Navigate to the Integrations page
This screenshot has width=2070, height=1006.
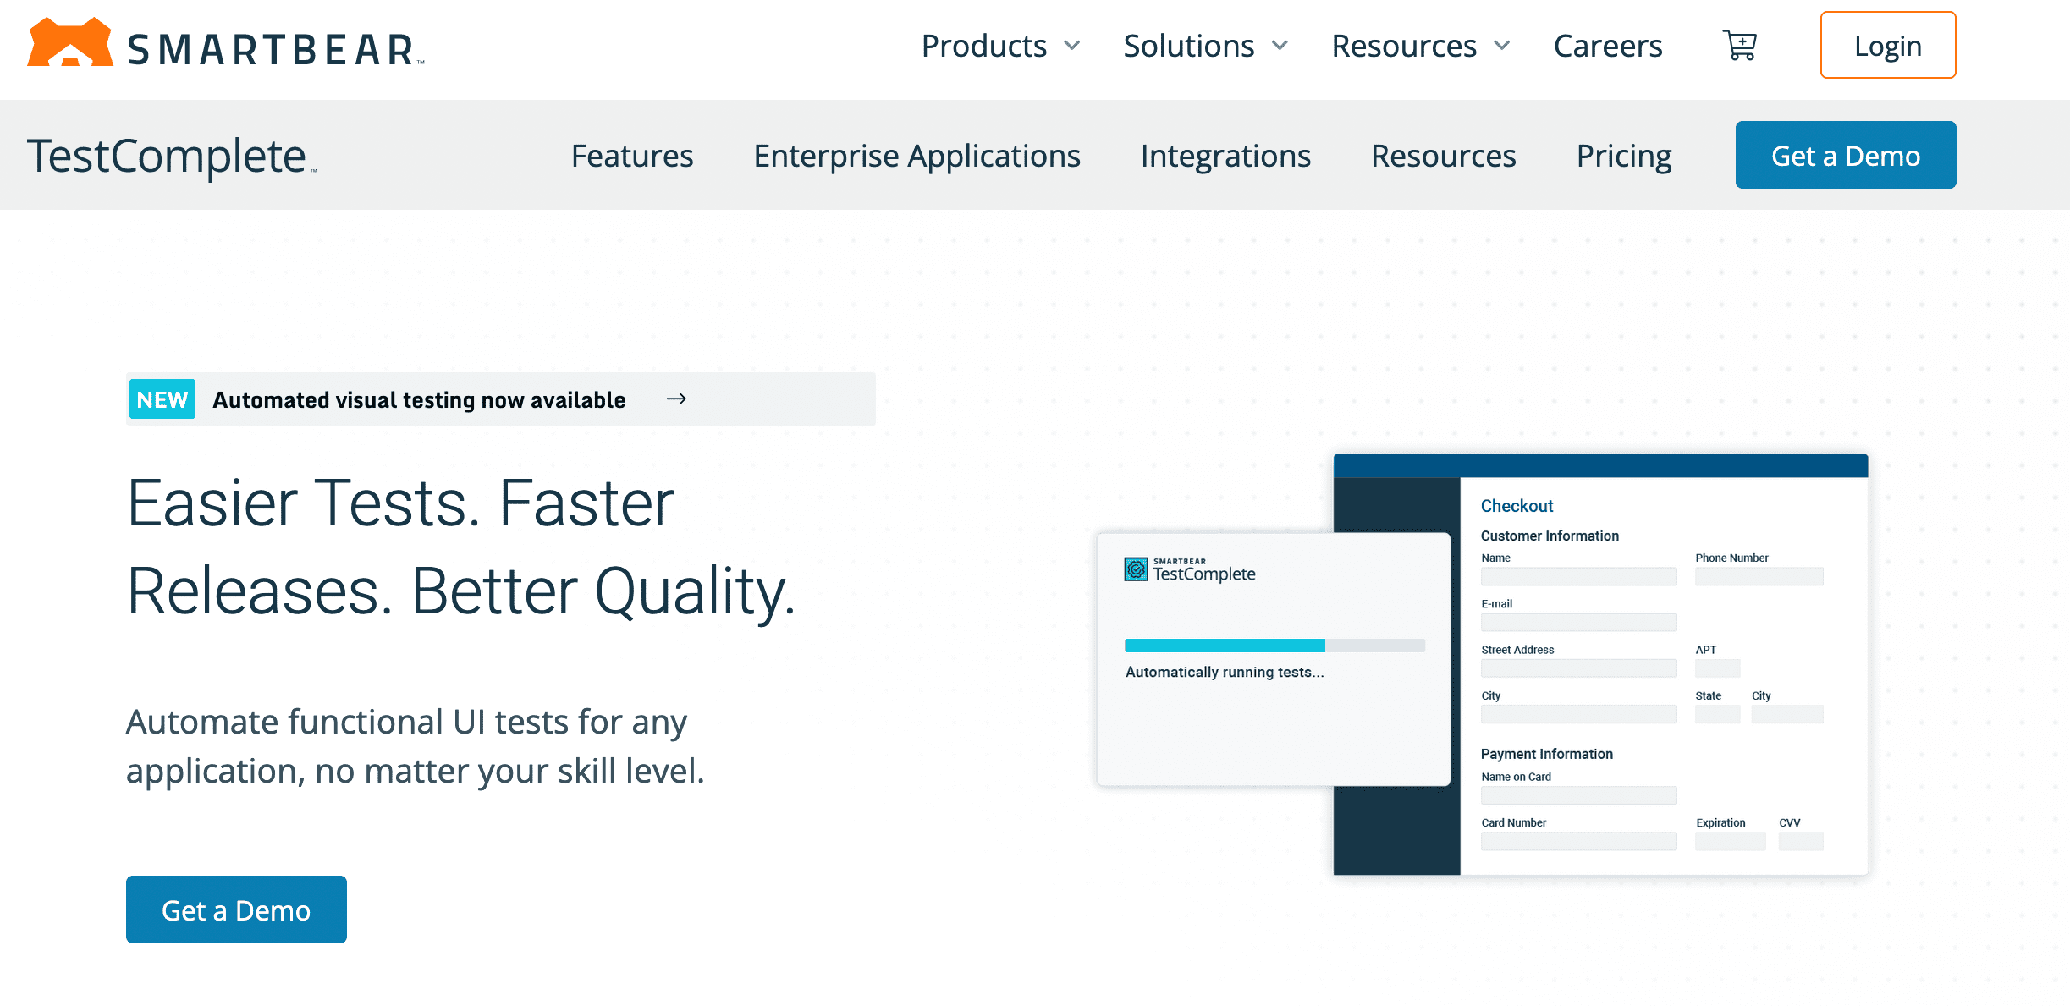point(1225,156)
